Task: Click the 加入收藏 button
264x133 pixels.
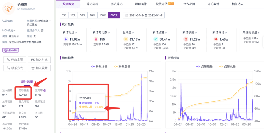Action: (x=39, y=68)
